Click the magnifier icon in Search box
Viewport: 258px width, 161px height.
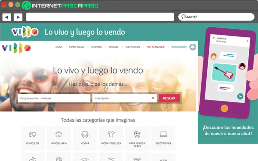click(x=183, y=17)
